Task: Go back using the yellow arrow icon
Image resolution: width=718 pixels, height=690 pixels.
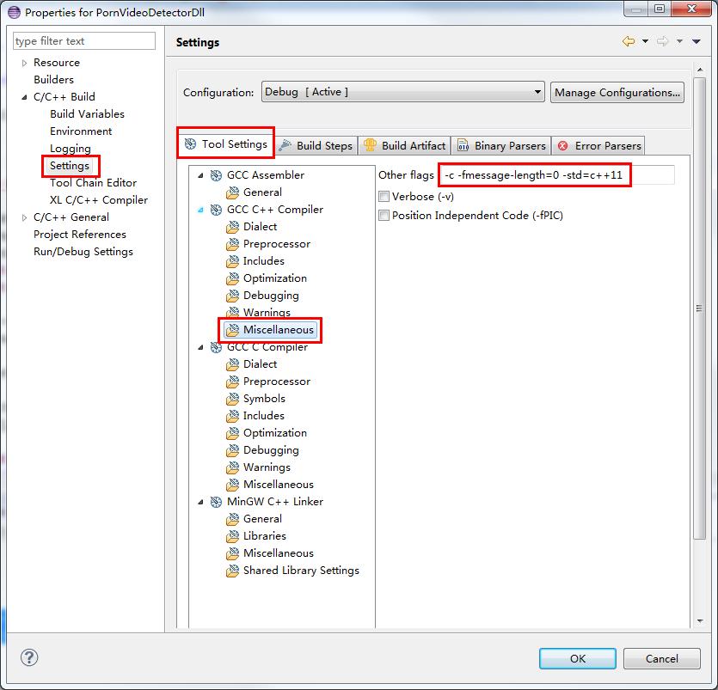Action: click(x=629, y=41)
